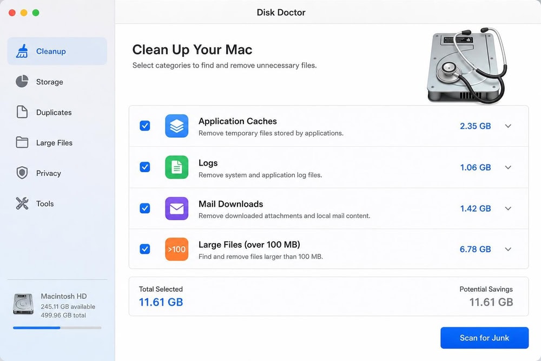This screenshot has height=361, width=541.
Task: Switch to the Storage section
Action: click(57, 81)
